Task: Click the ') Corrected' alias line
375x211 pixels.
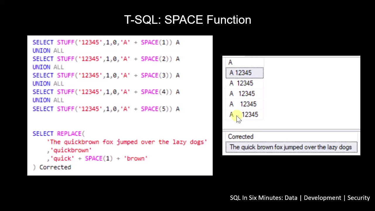Action: pos(52,167)
